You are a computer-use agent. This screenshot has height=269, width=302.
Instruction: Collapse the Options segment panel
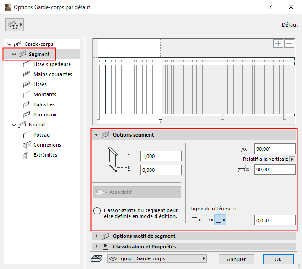(97, 135)
